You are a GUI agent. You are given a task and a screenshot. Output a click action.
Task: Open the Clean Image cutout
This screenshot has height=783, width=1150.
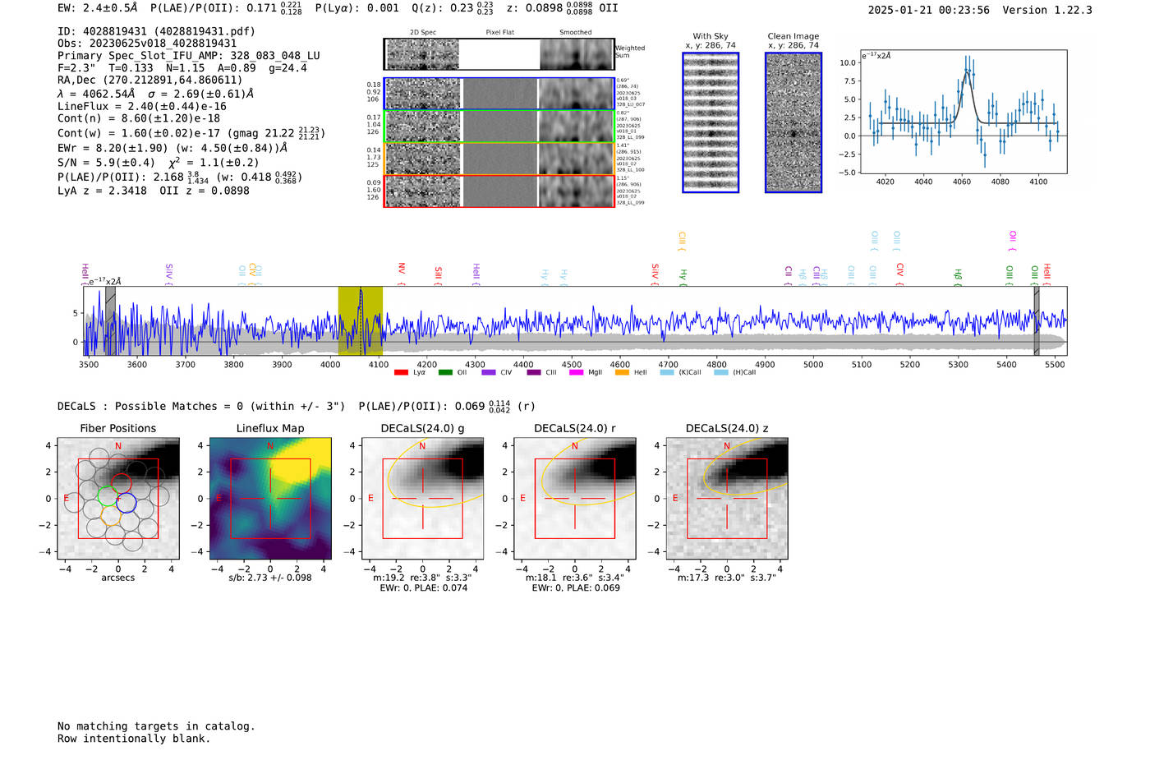(793, 122)
